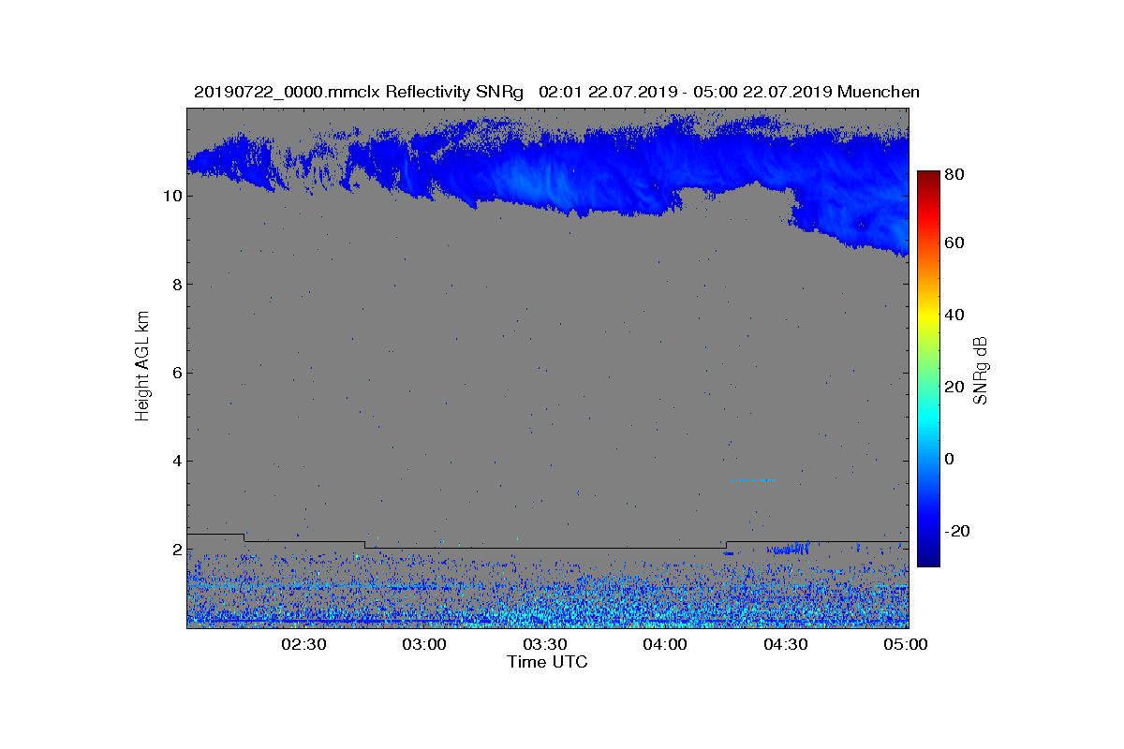Click the colorbar value 0
This screenshot has height=749, width=1124.
coord(952,459)
